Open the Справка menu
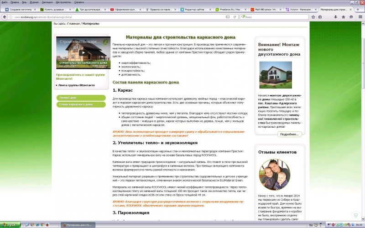Image resolution: width=365 pixels, height=228 pixels. click(x=79, y=2)
